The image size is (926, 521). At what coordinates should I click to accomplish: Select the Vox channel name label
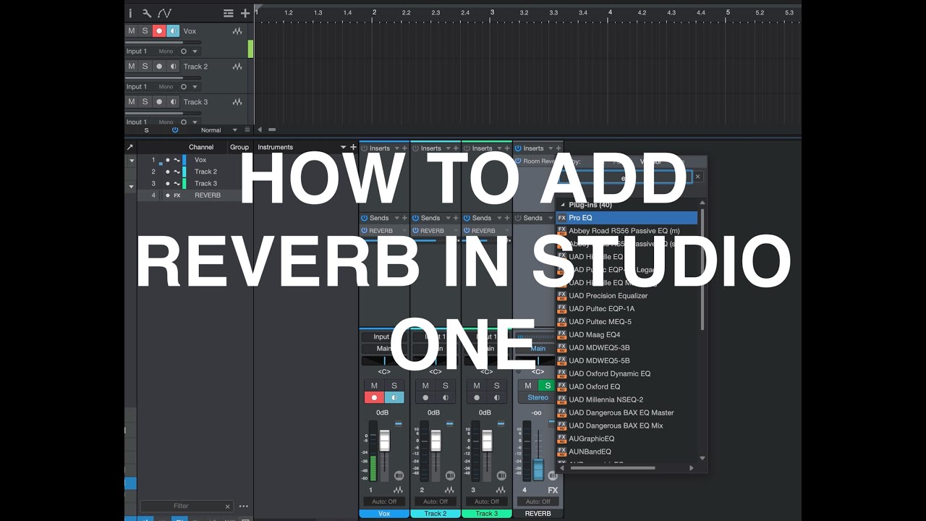(x=384, y=514)
